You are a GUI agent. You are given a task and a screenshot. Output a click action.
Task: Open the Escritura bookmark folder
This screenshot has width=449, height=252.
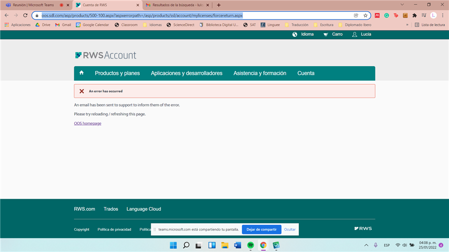[x=324, y=25]
